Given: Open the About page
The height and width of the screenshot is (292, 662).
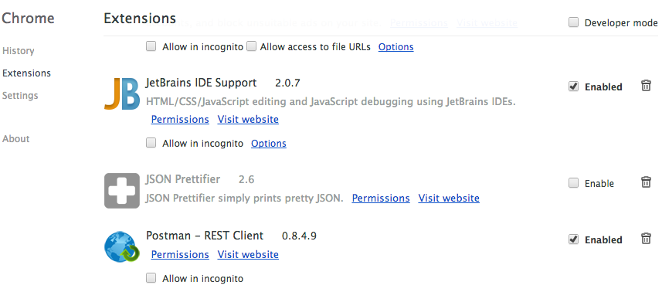Looking at the screenshot, I should 16,139.
